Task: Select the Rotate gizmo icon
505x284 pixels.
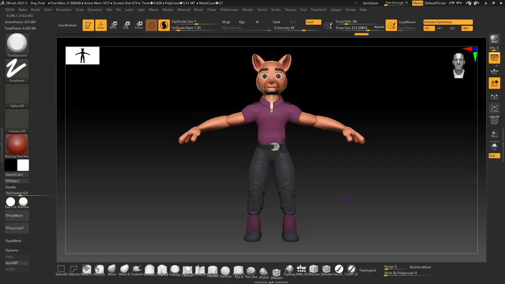Action: click(x=138, y=25)
